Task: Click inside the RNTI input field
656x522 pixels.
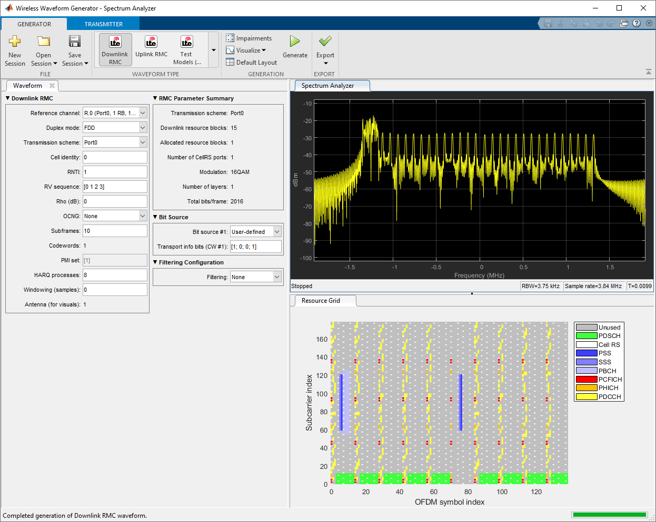Action: 115,171
